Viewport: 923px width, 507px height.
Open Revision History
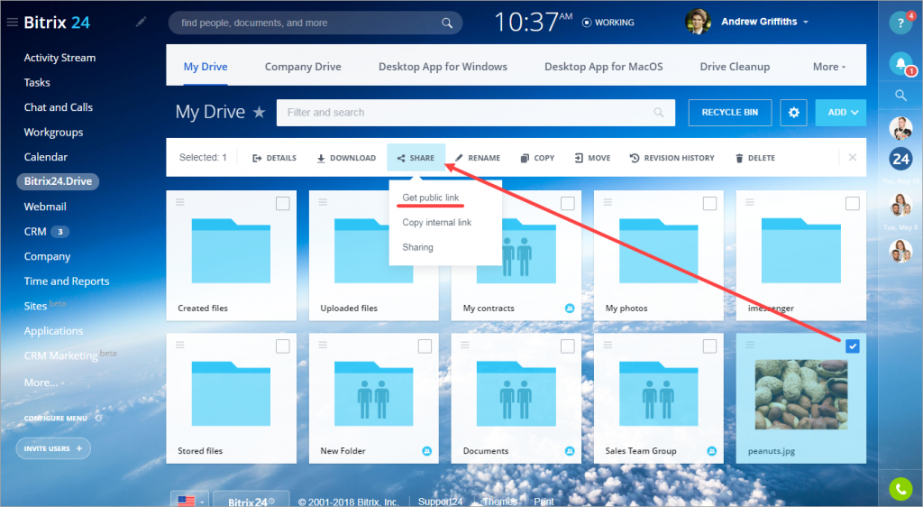pyautogui.click(x=672, y=158)
